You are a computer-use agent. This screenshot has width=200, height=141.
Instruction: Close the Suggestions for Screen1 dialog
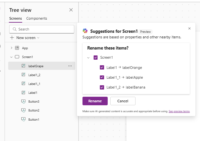coord(190,29)
